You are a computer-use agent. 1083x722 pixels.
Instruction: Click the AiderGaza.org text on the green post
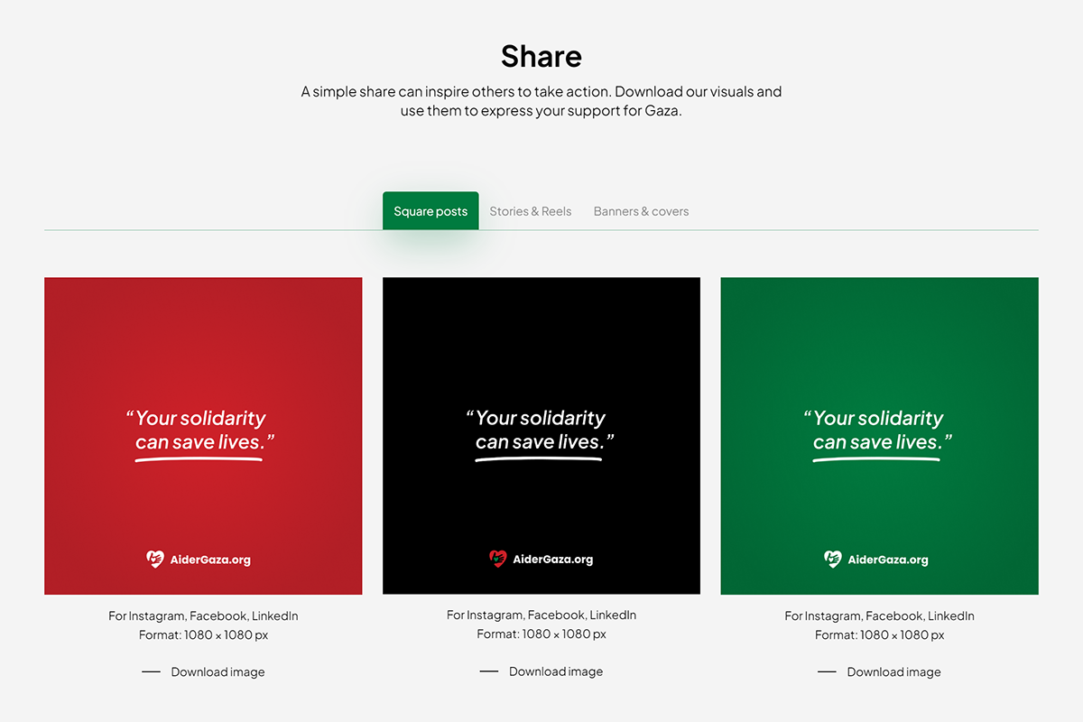coord(888,560)
